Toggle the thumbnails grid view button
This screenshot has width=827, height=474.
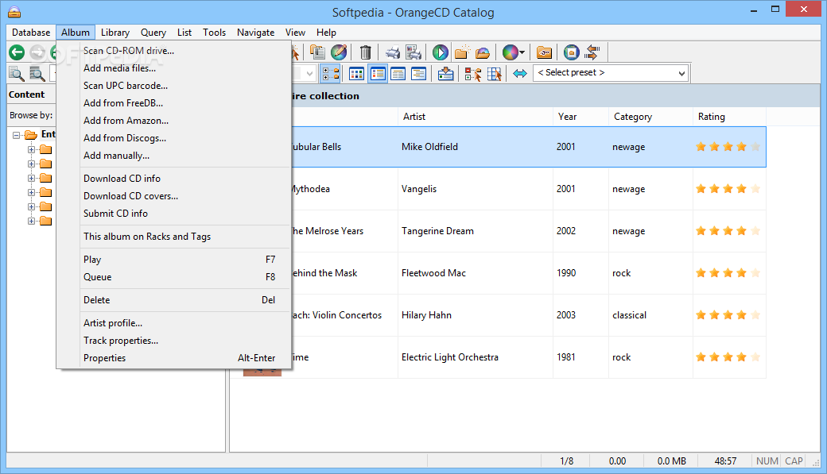pos(357,73)
